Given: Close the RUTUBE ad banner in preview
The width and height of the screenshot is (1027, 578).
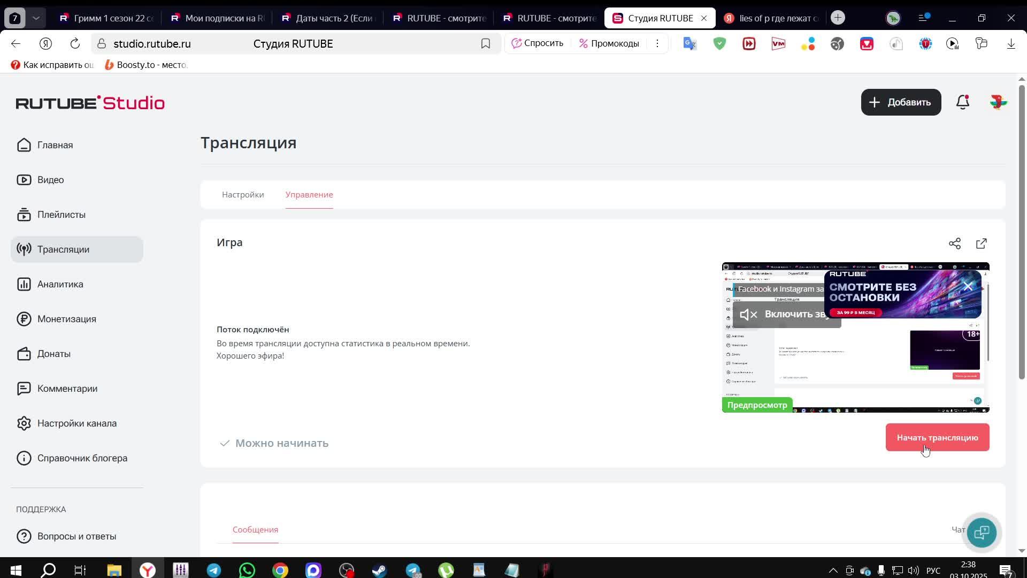Looking at the screenshot, I should tap(968, 287).
